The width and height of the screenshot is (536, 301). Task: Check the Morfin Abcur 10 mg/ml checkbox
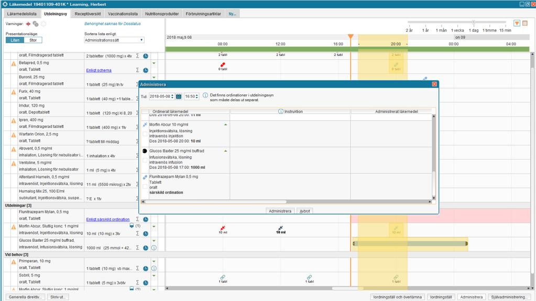(145, 134)
